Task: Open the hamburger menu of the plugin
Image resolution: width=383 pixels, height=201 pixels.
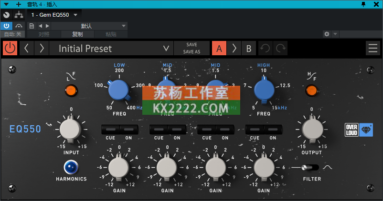Action: pos(373,48)
